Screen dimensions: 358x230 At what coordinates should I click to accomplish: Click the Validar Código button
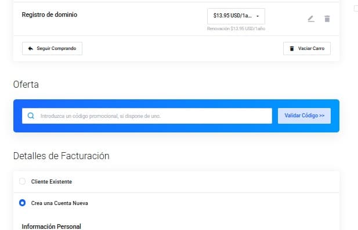[304, 116]
